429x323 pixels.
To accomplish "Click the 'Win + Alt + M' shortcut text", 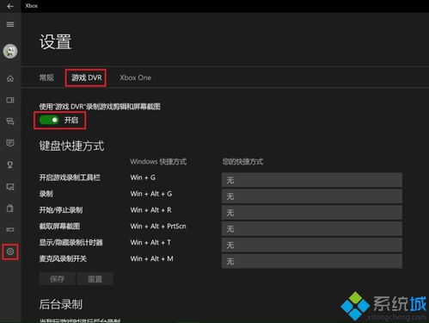I will click(x=151, y=258).
